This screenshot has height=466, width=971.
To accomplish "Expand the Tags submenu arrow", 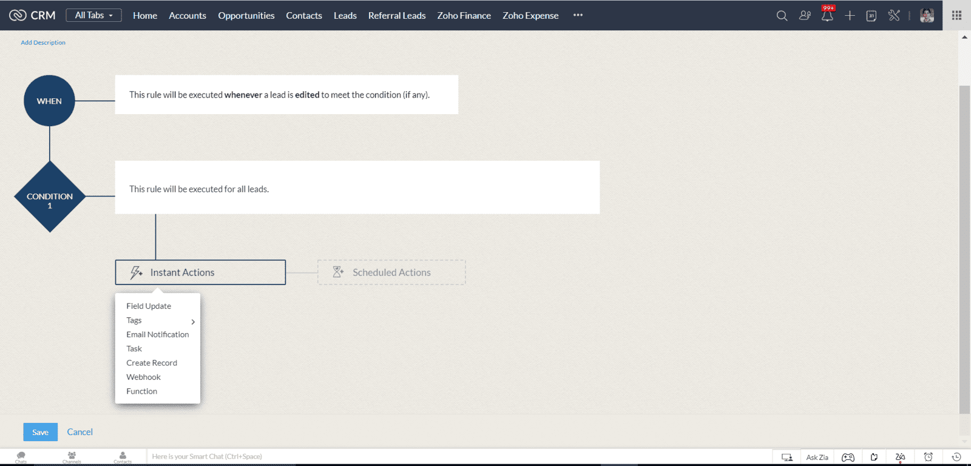I will coord(193,322).
